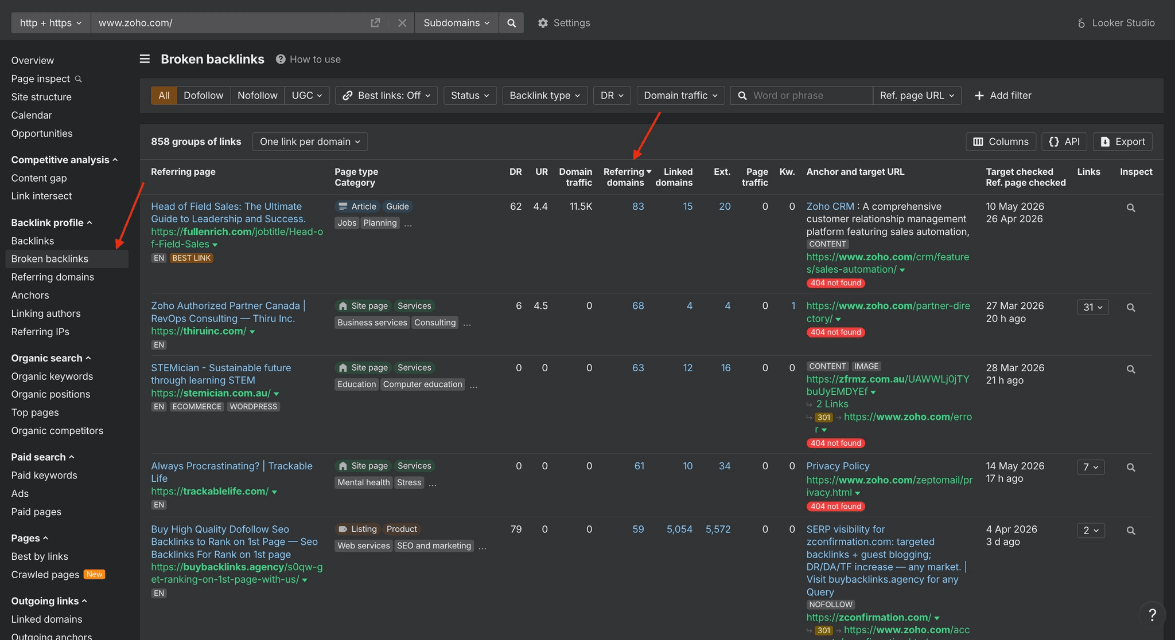This screenshot has height=640, width=1175.
Task: Add a new filter
Action: 1003,96
